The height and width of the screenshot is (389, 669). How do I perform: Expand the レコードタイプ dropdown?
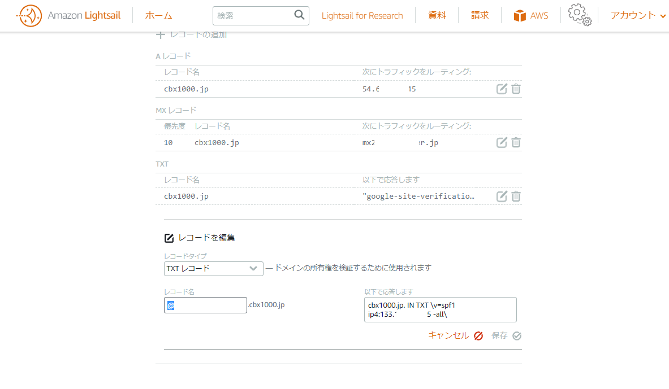coord(213,268)
